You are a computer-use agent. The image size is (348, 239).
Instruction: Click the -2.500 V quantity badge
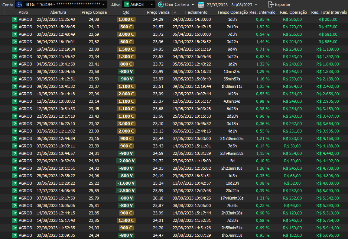coord(126,191)
